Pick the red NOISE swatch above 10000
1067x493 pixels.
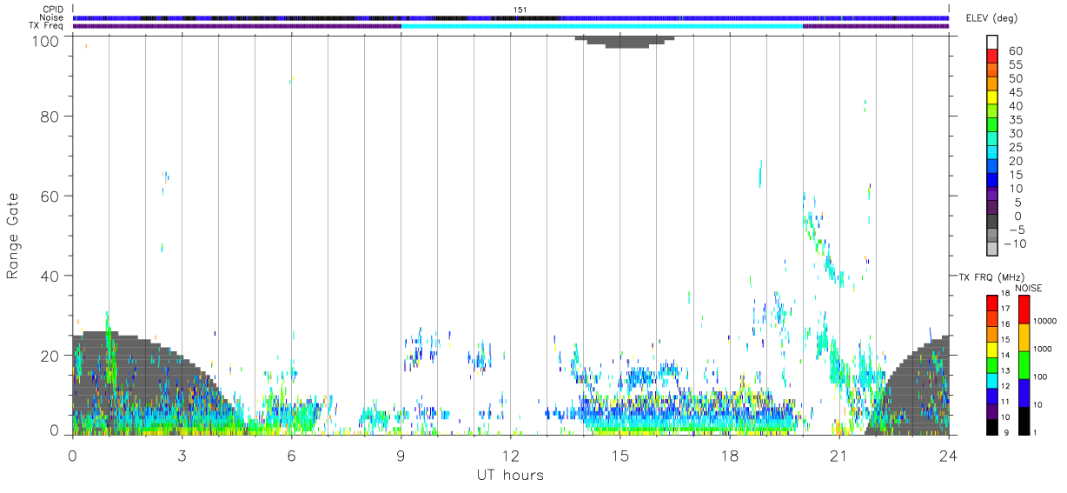click(x=1024, y=310)
